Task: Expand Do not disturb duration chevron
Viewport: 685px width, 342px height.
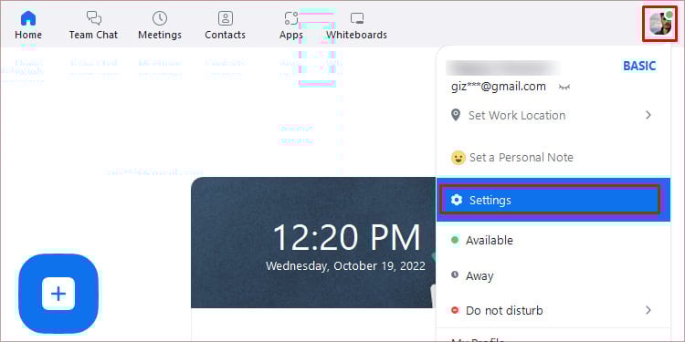Action: pos(648,310)
